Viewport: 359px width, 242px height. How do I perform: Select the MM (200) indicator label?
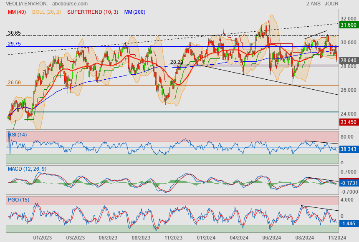pos(135,12)
